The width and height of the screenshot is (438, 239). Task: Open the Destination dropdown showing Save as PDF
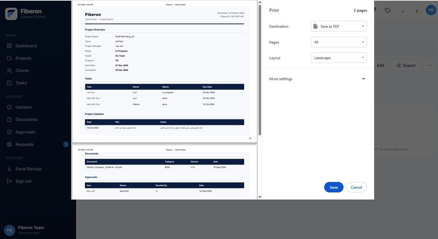point(339,26)
